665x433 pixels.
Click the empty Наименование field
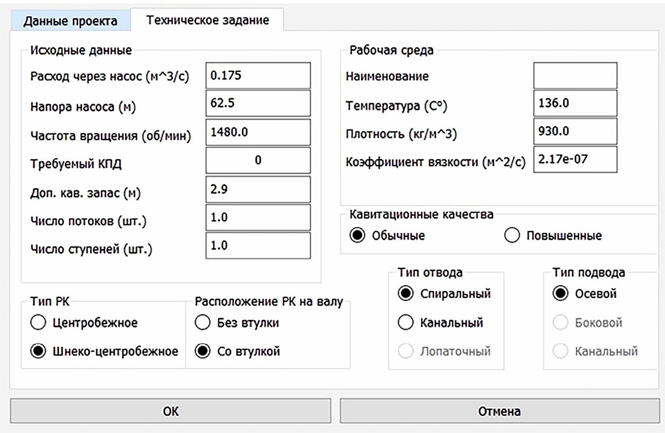pyautogui.click(x=575, y=76)
